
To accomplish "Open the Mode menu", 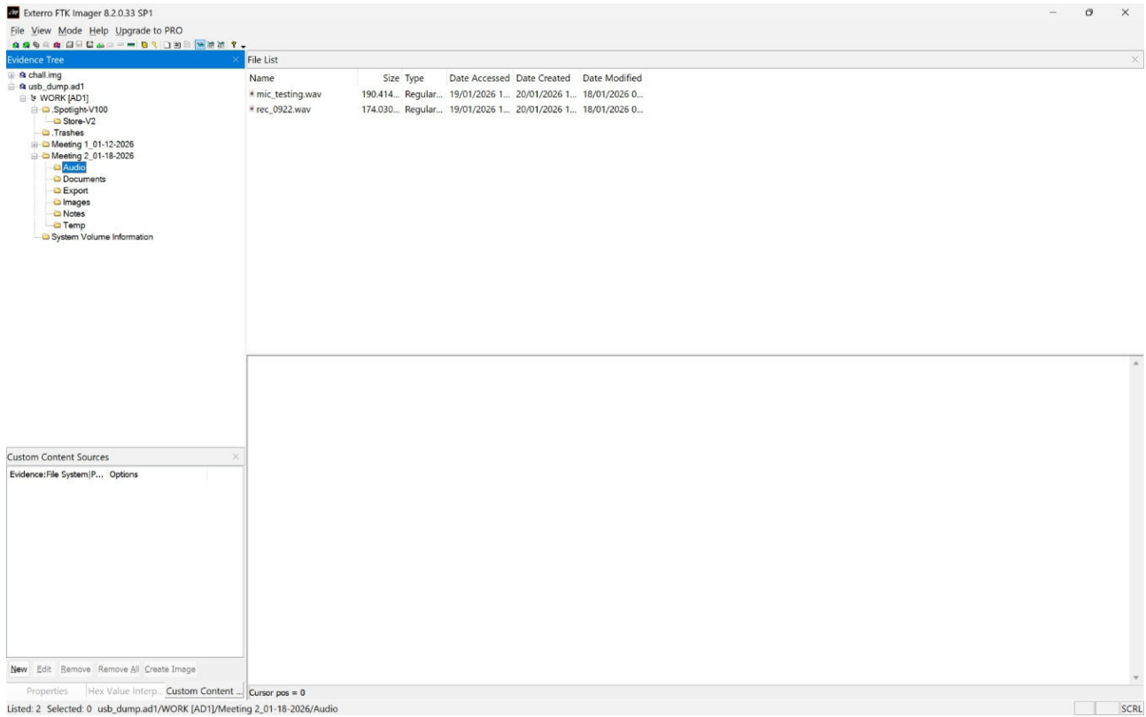I will (x=70, y=31).
